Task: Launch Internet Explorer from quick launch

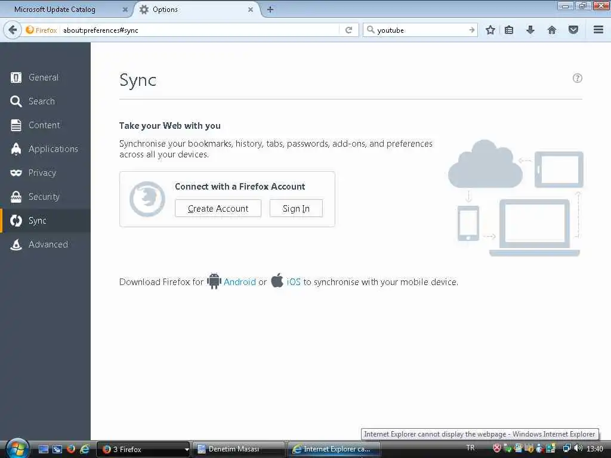Action: [x=84, y=449]
